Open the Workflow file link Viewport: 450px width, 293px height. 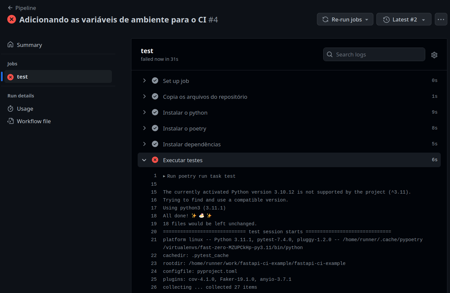(x=34, y=121)
